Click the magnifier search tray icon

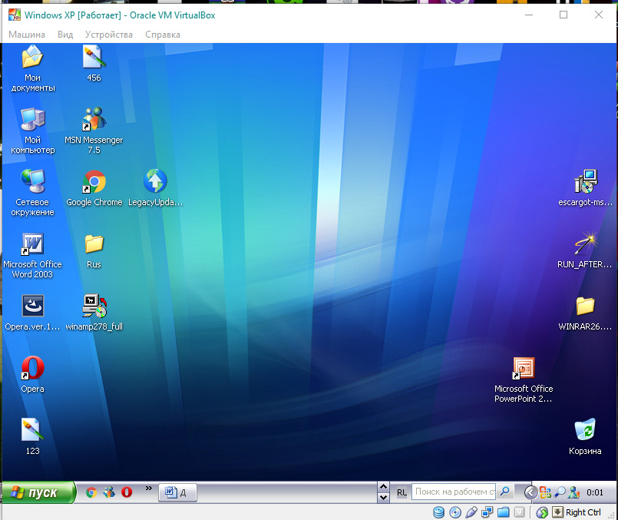coord(560,492)
